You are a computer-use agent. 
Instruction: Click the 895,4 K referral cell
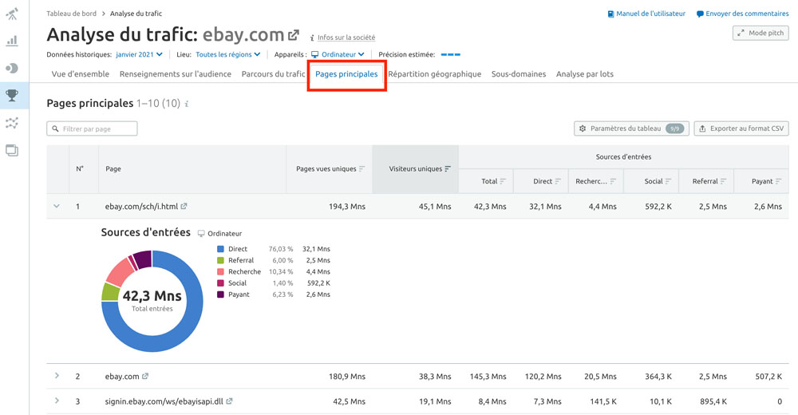point(713,401)
